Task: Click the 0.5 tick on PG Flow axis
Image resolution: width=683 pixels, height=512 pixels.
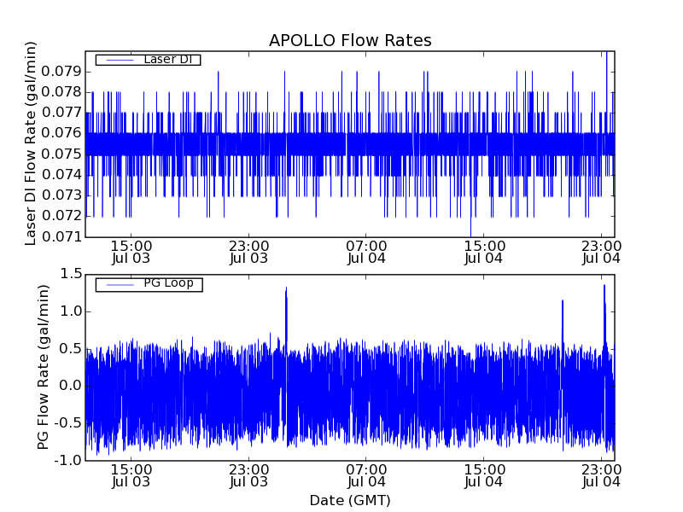Action: pyautogui.click(x=71, y=349)
